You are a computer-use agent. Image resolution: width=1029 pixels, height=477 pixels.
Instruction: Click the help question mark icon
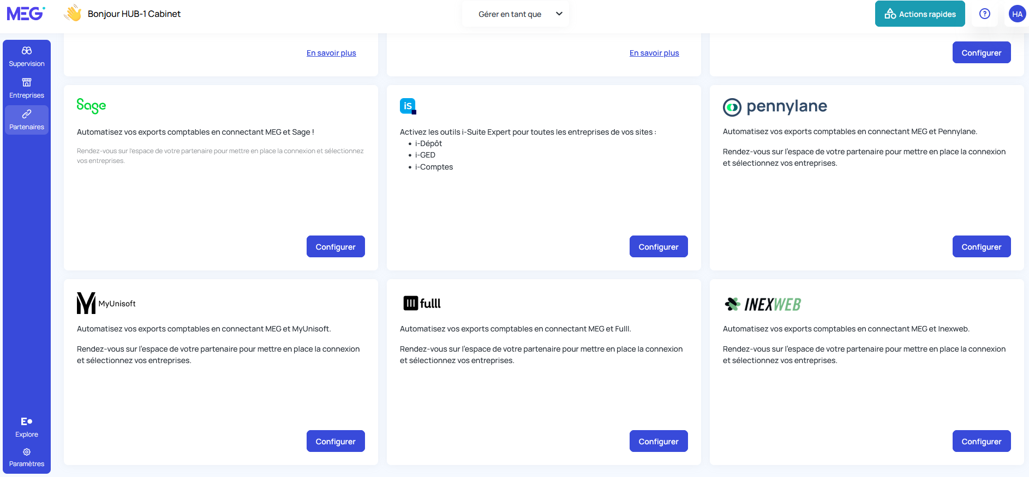click(984, 14)
